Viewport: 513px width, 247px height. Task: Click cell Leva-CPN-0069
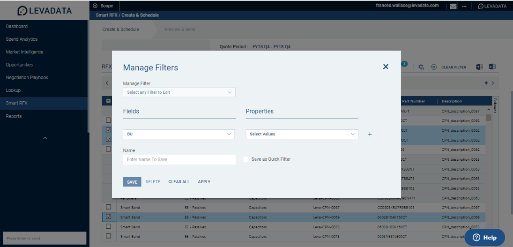325,217
